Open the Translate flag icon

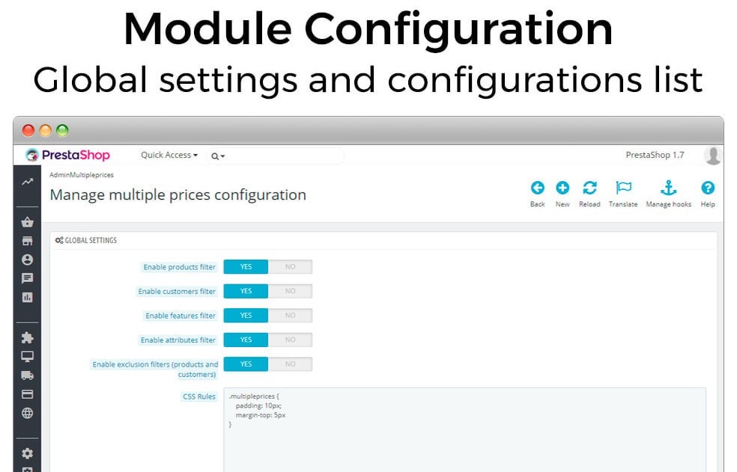(623, 189)
